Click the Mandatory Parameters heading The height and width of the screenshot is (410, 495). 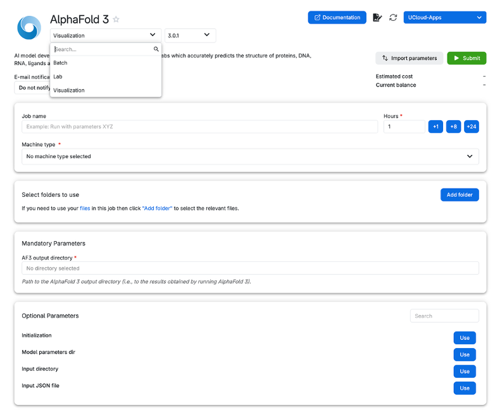53,244
